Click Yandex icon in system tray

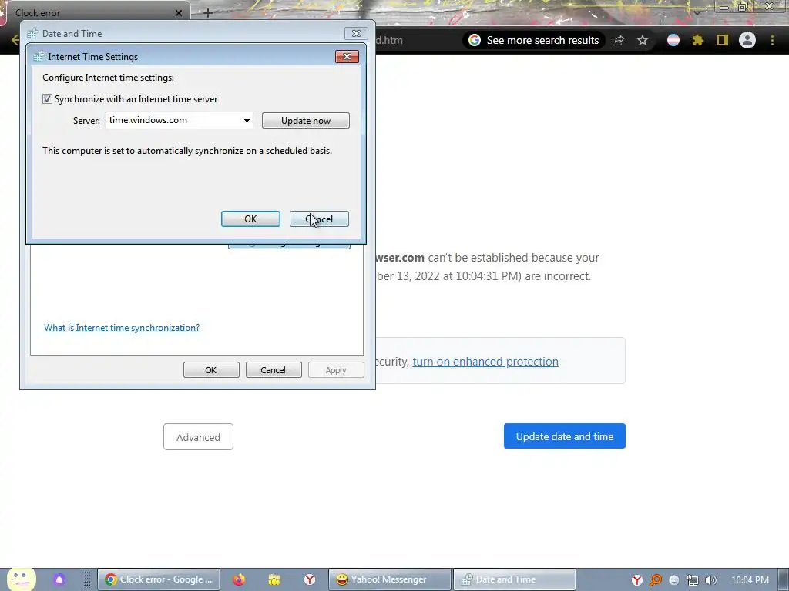637,580
